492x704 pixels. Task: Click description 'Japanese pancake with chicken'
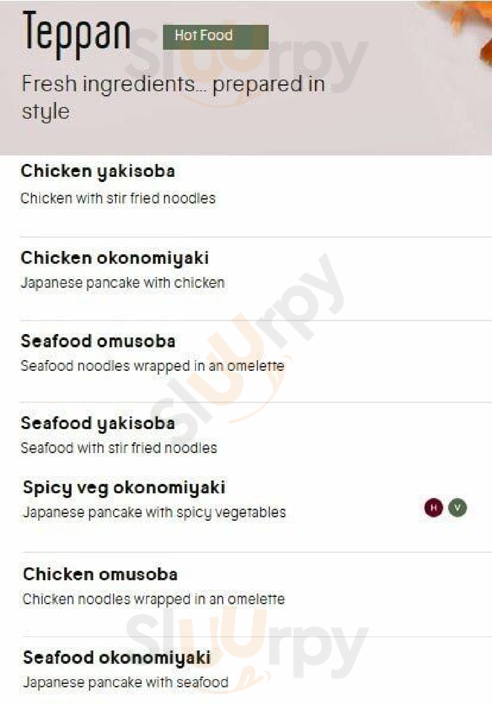[123, 283]
